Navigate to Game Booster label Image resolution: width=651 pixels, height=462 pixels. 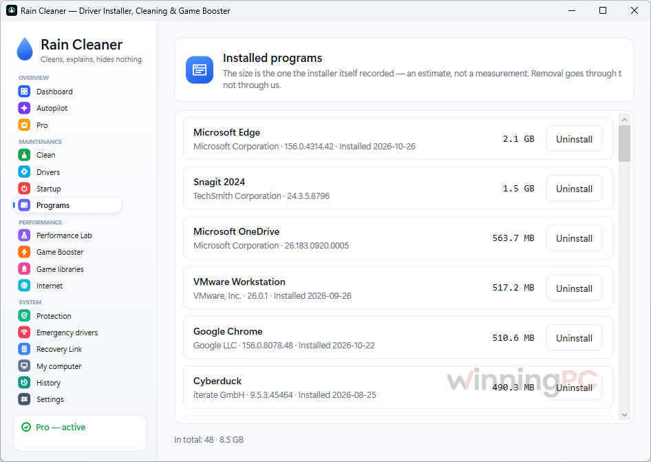pyautogui.click(x=60, y=252)
